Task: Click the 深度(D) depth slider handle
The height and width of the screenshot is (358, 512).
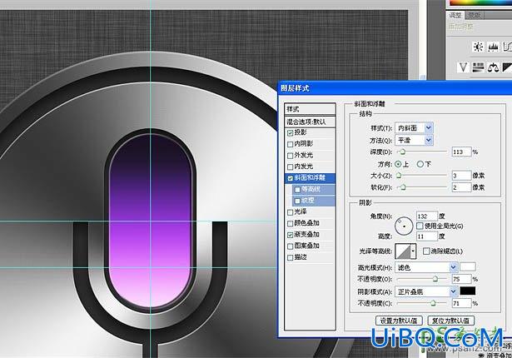Action: click(403, 152)
